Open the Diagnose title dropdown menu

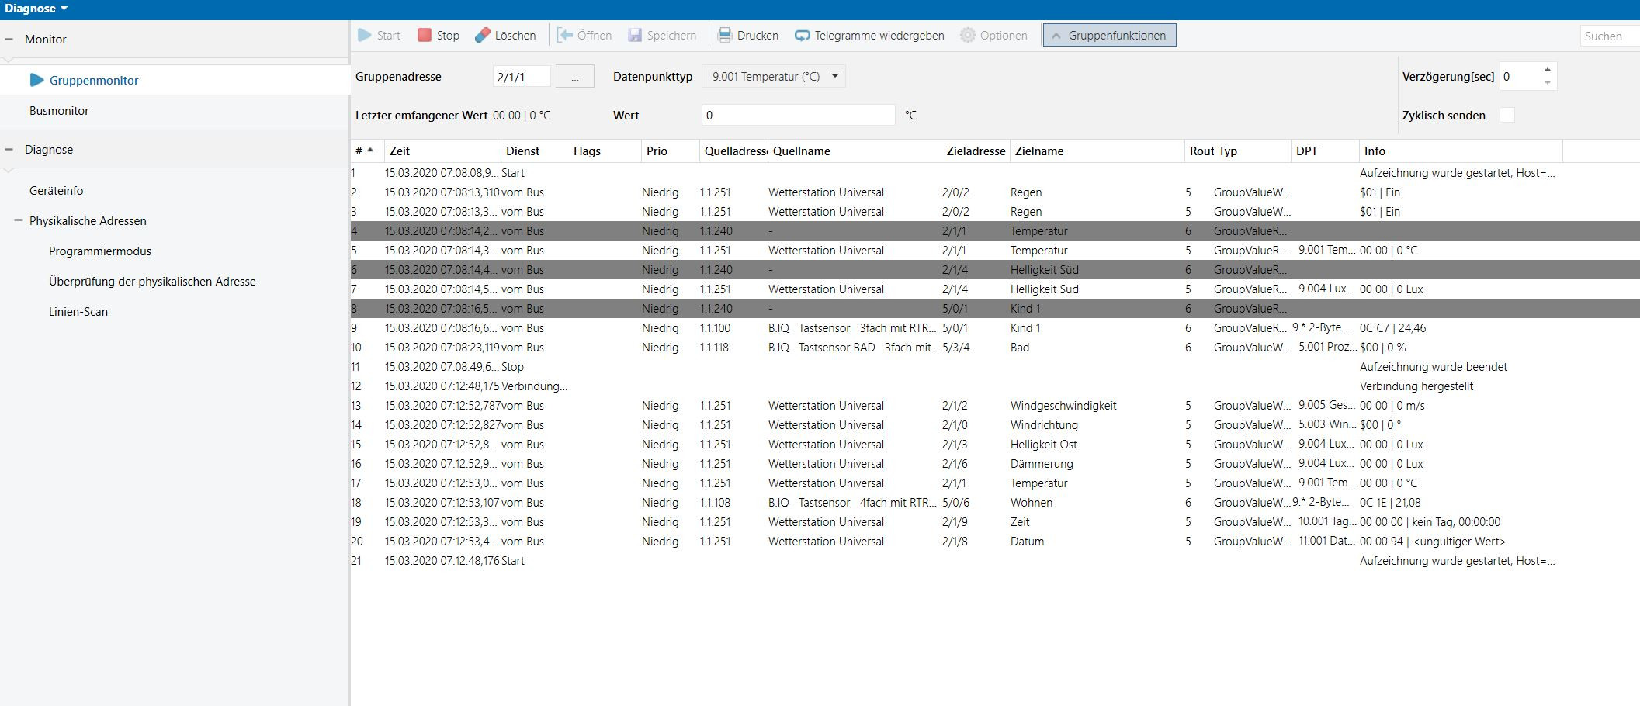(64, 9)
